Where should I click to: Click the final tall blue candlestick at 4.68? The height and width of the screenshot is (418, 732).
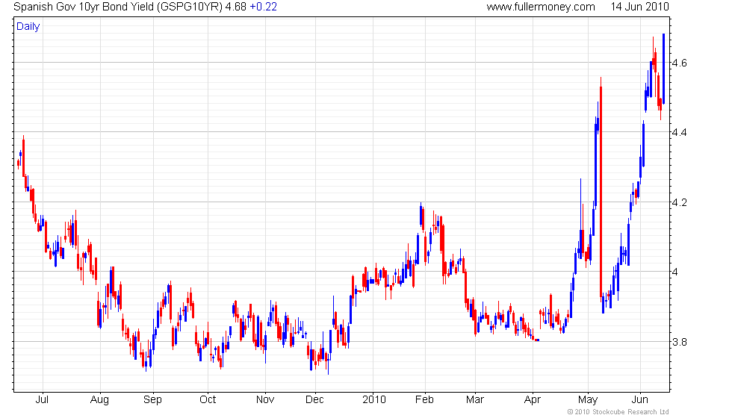(663, 69)
